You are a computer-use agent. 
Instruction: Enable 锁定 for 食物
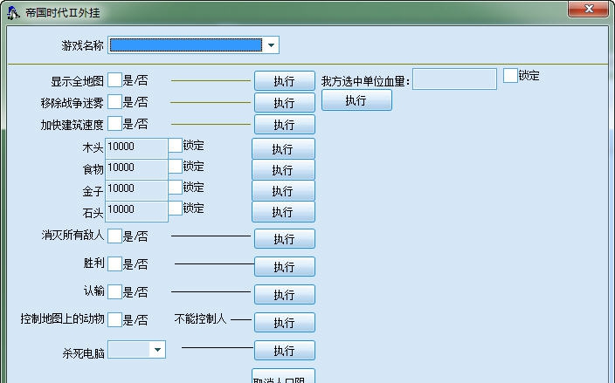(176, 166)
